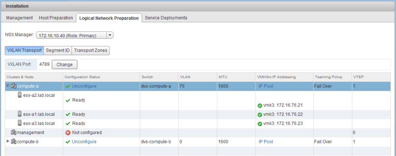Click Not configured status text
This screenshot has width=396, height=156.
click(87, 132)
